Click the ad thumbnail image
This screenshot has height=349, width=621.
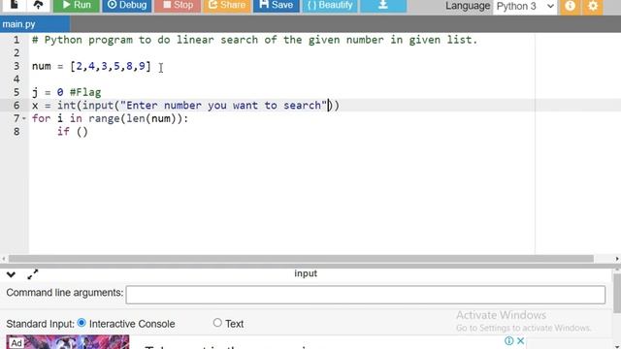[x=68, y=342]
